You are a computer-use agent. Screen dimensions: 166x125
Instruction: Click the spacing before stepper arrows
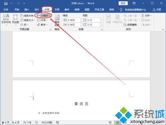(x=101, y=20)
